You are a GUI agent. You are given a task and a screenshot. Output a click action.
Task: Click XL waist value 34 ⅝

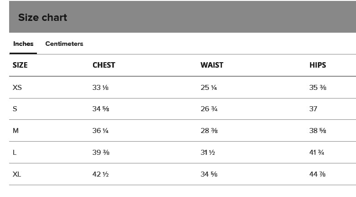point(209,174)
